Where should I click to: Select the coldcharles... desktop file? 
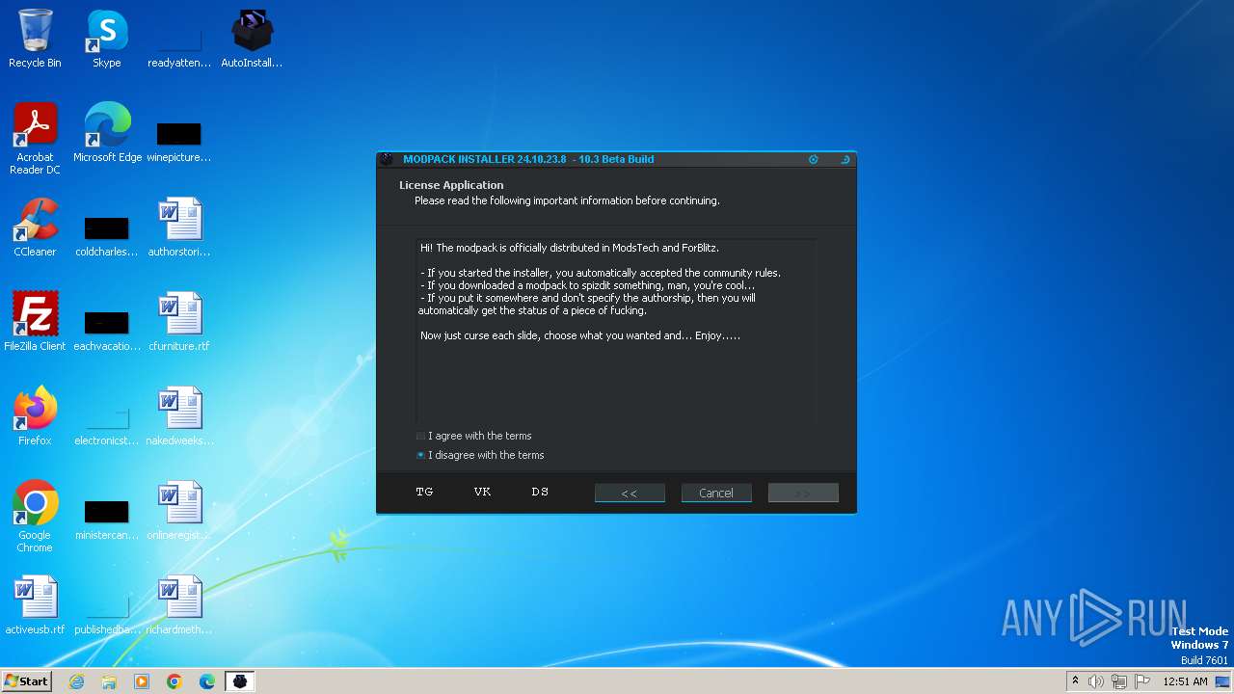[107, 236]
